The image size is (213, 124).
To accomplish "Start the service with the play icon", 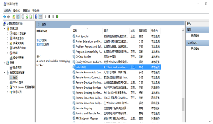I will point(45,17).
